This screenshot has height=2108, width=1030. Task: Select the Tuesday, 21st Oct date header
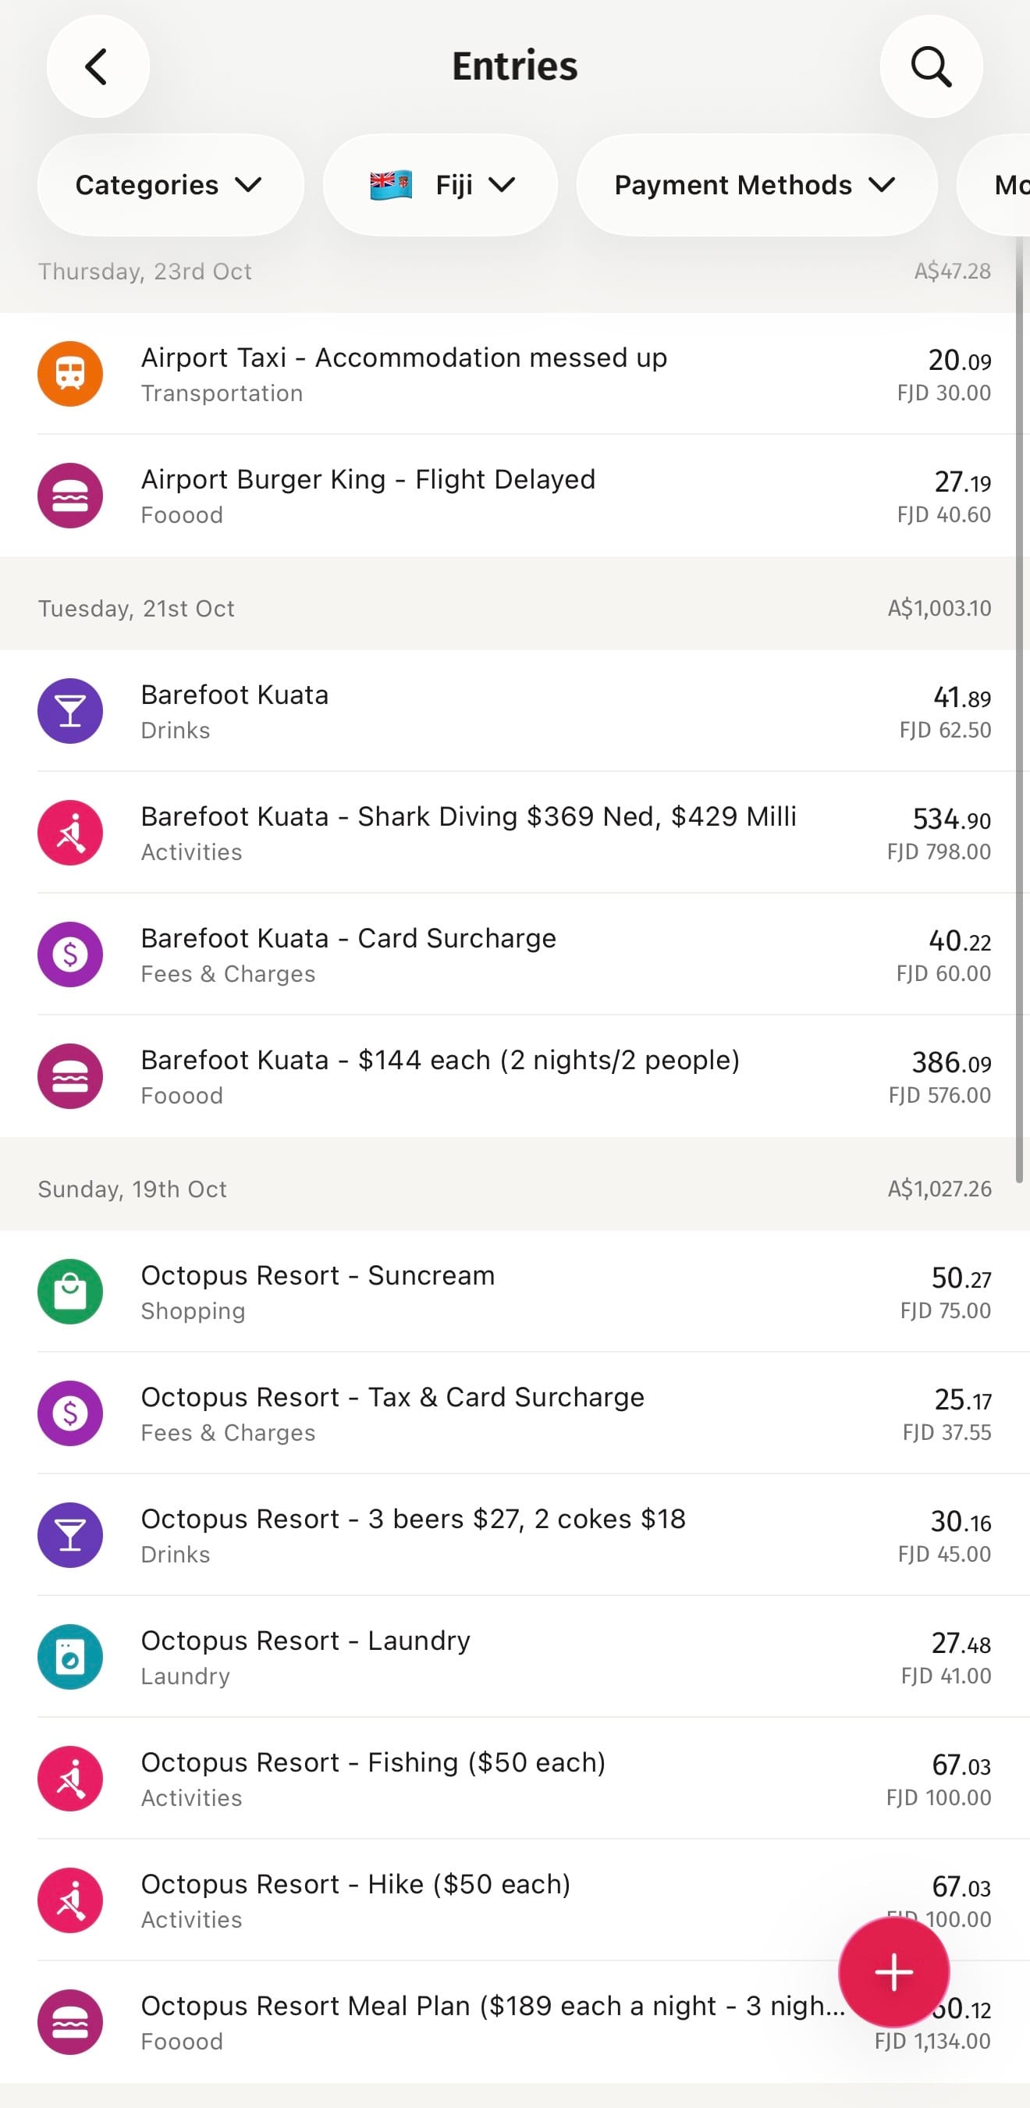coord(137,609)
